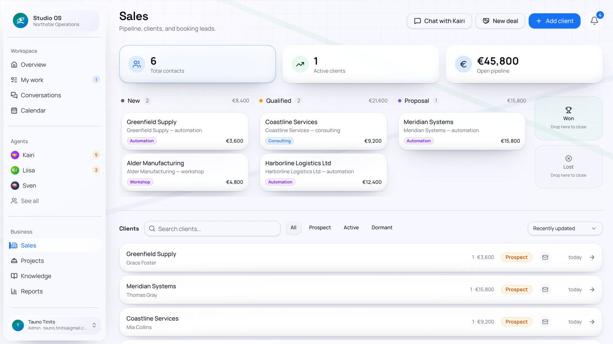Open Knowledge in the sidebar

point(54,276)
